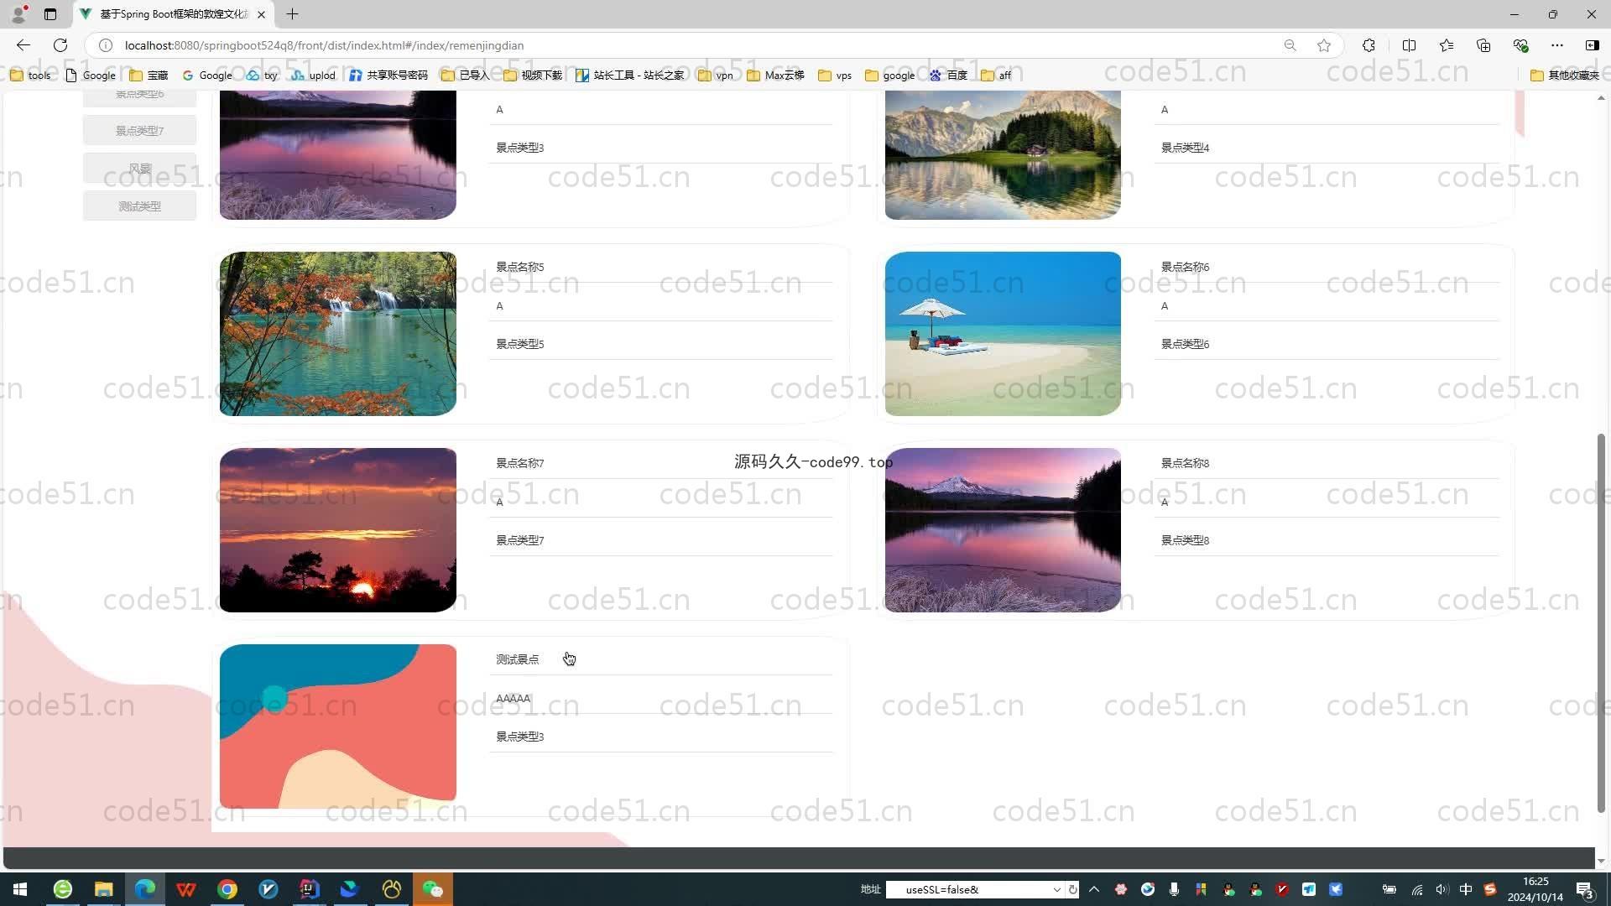1611x906 pixels.
Task: Open the favorites list
Action: 1447,45
